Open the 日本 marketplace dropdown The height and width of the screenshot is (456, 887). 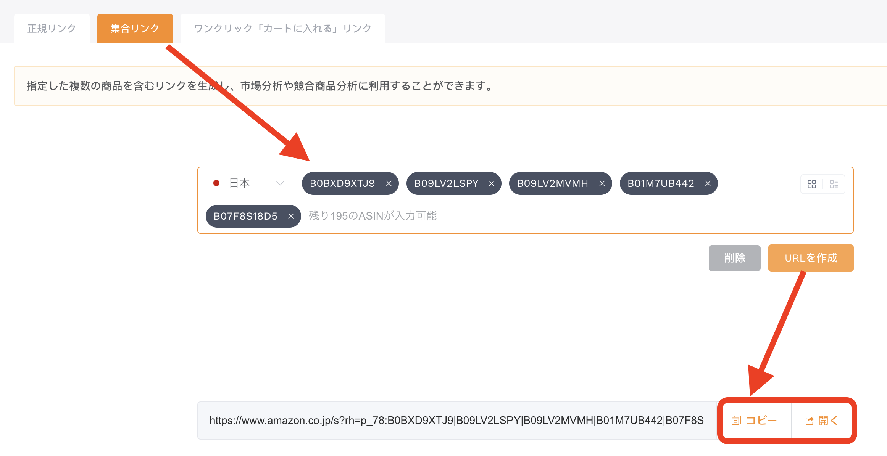[x=248, y=183]
